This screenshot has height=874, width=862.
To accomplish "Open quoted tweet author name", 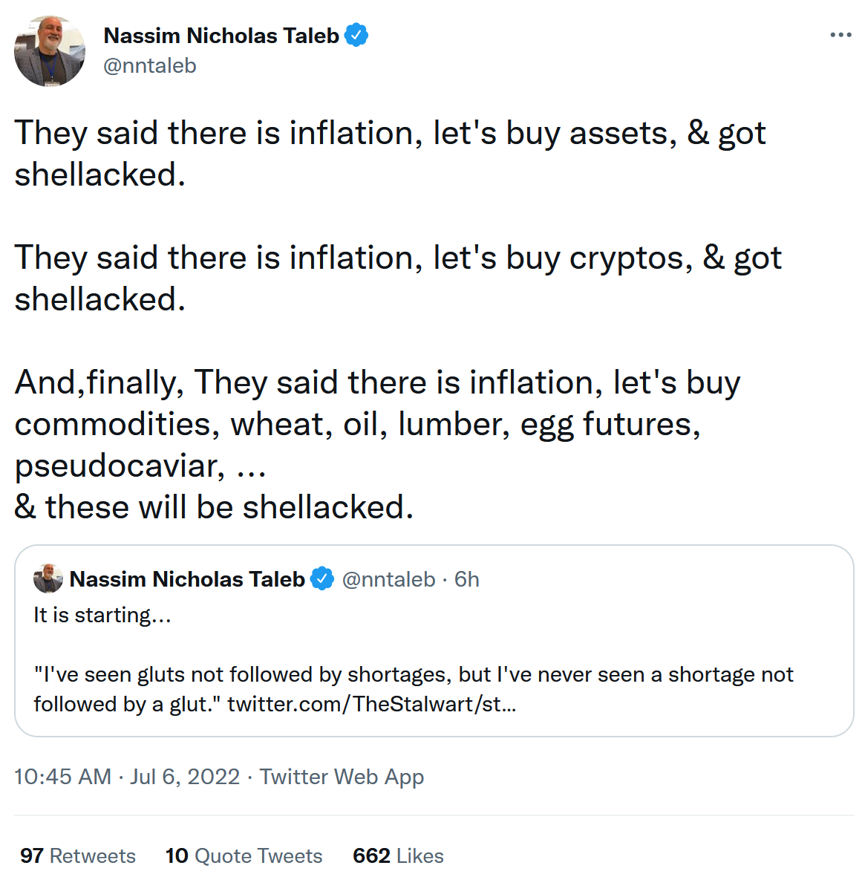I will pos(187,578).
